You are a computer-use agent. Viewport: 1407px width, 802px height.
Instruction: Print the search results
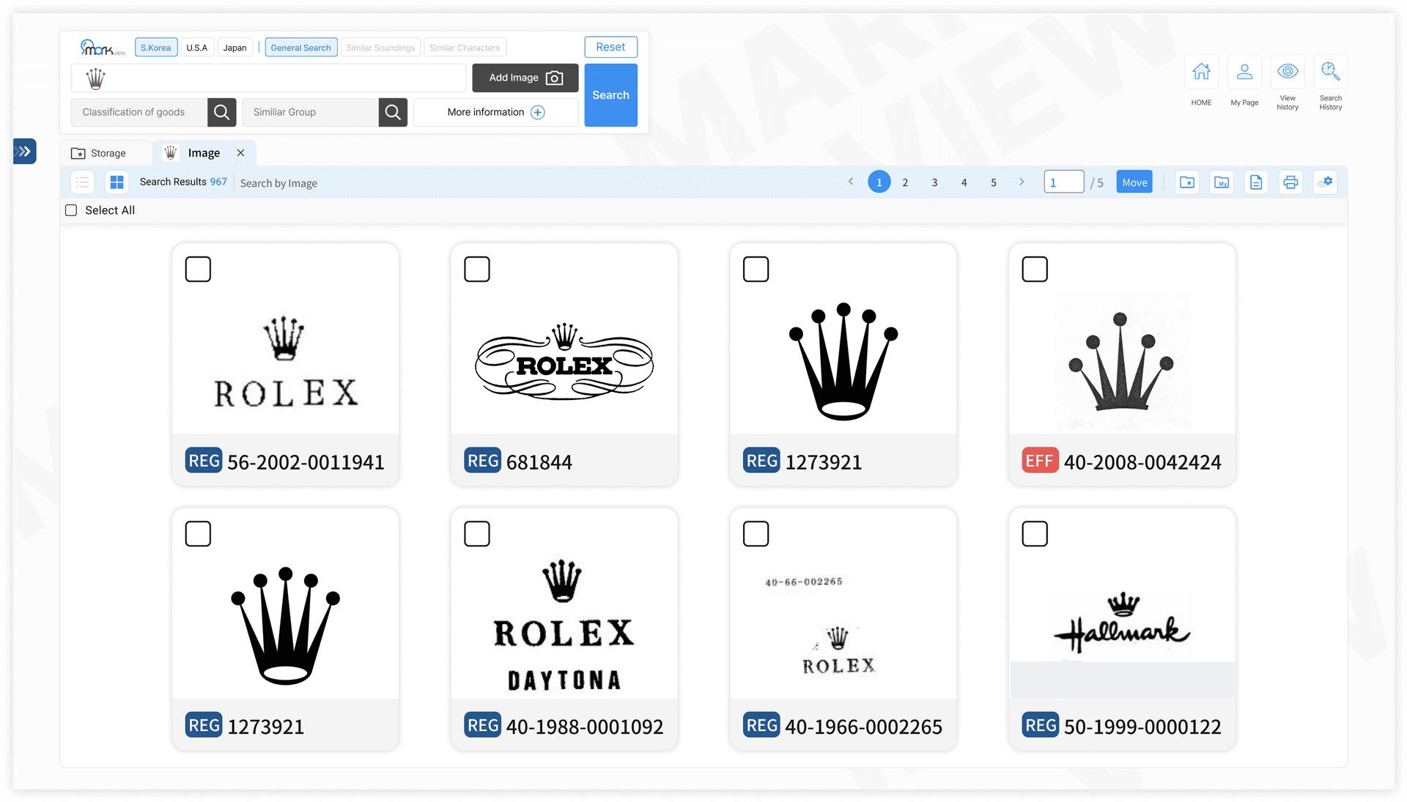[1290, 182]
